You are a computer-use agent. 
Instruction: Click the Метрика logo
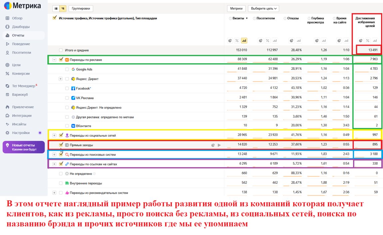22,6
